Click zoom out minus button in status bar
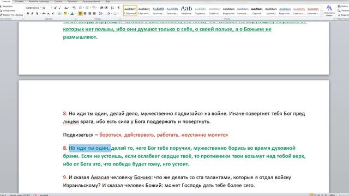The height and width of the screenshot is (196, 349). [338, 195]
